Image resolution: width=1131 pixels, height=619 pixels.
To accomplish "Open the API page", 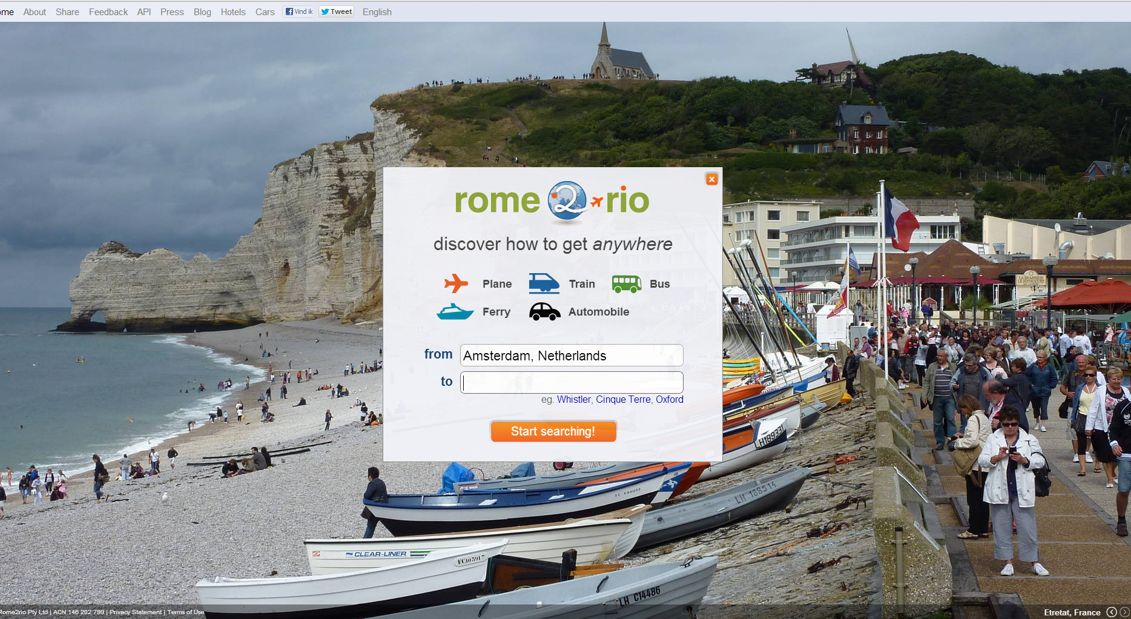I will click(x=144, y=12).
